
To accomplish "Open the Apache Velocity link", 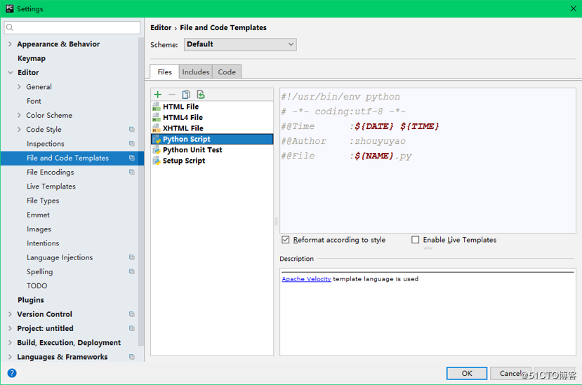I will pyautogui.click(x=306, y=279).
